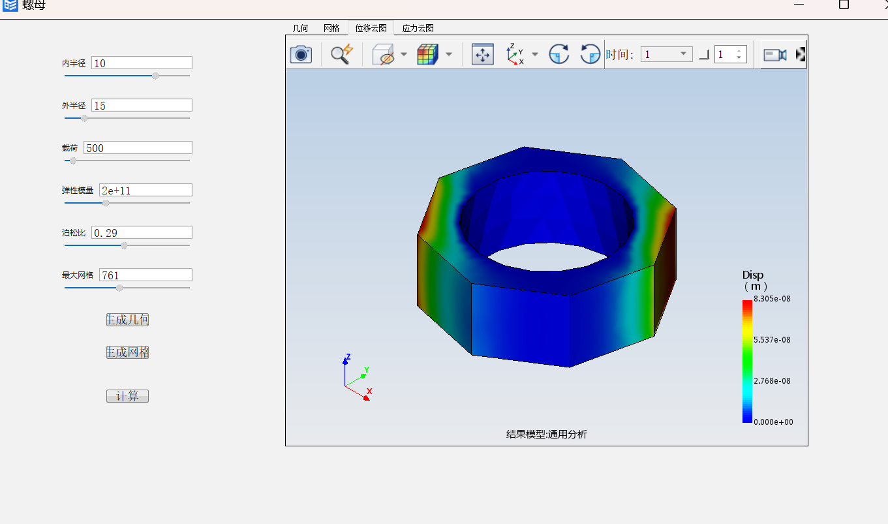
Task: Click the 结果模型:通用分析 label
Action: point(547,434)
